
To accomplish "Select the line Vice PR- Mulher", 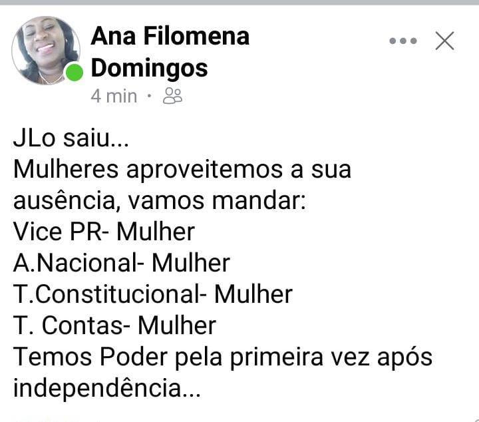I will [104, 232].
